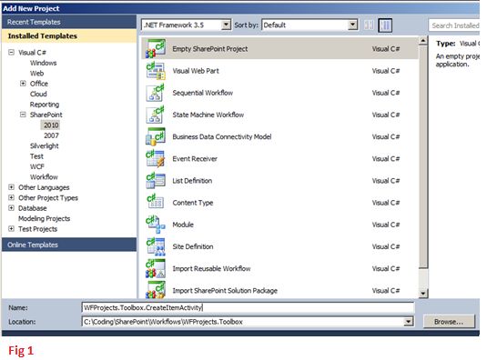Click the template list scroll down arrow
497x360 pixels.
pyautogui.click(x=423, y=294)
